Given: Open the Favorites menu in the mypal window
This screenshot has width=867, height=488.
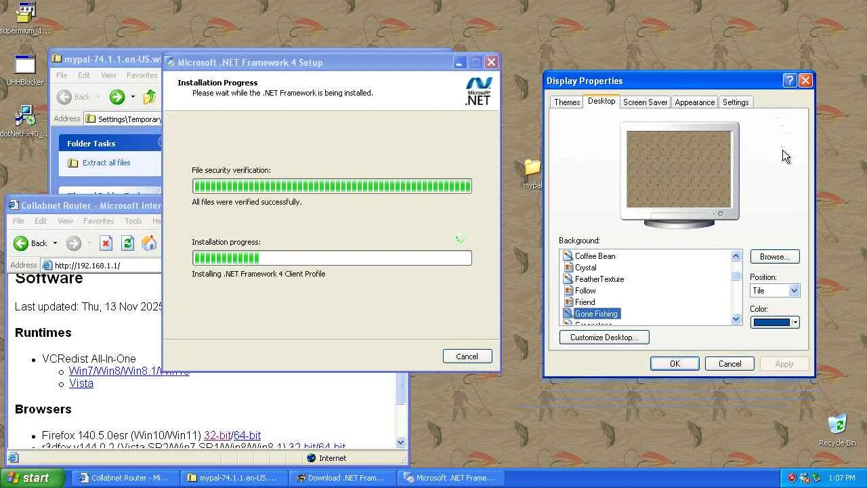Looking at the screenshot, I should pos(142,75).
